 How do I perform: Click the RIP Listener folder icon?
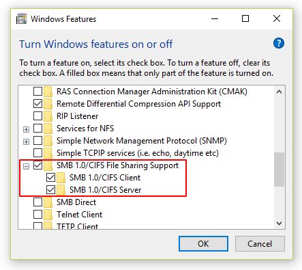48,116
